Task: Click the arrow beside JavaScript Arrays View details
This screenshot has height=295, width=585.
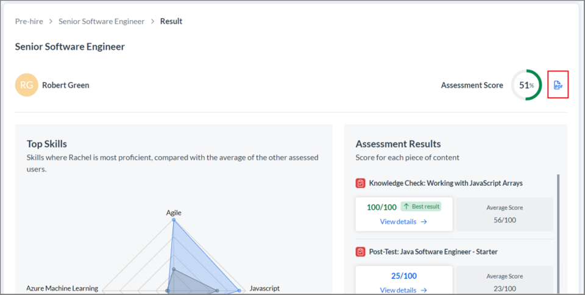Action: [424, 221]
